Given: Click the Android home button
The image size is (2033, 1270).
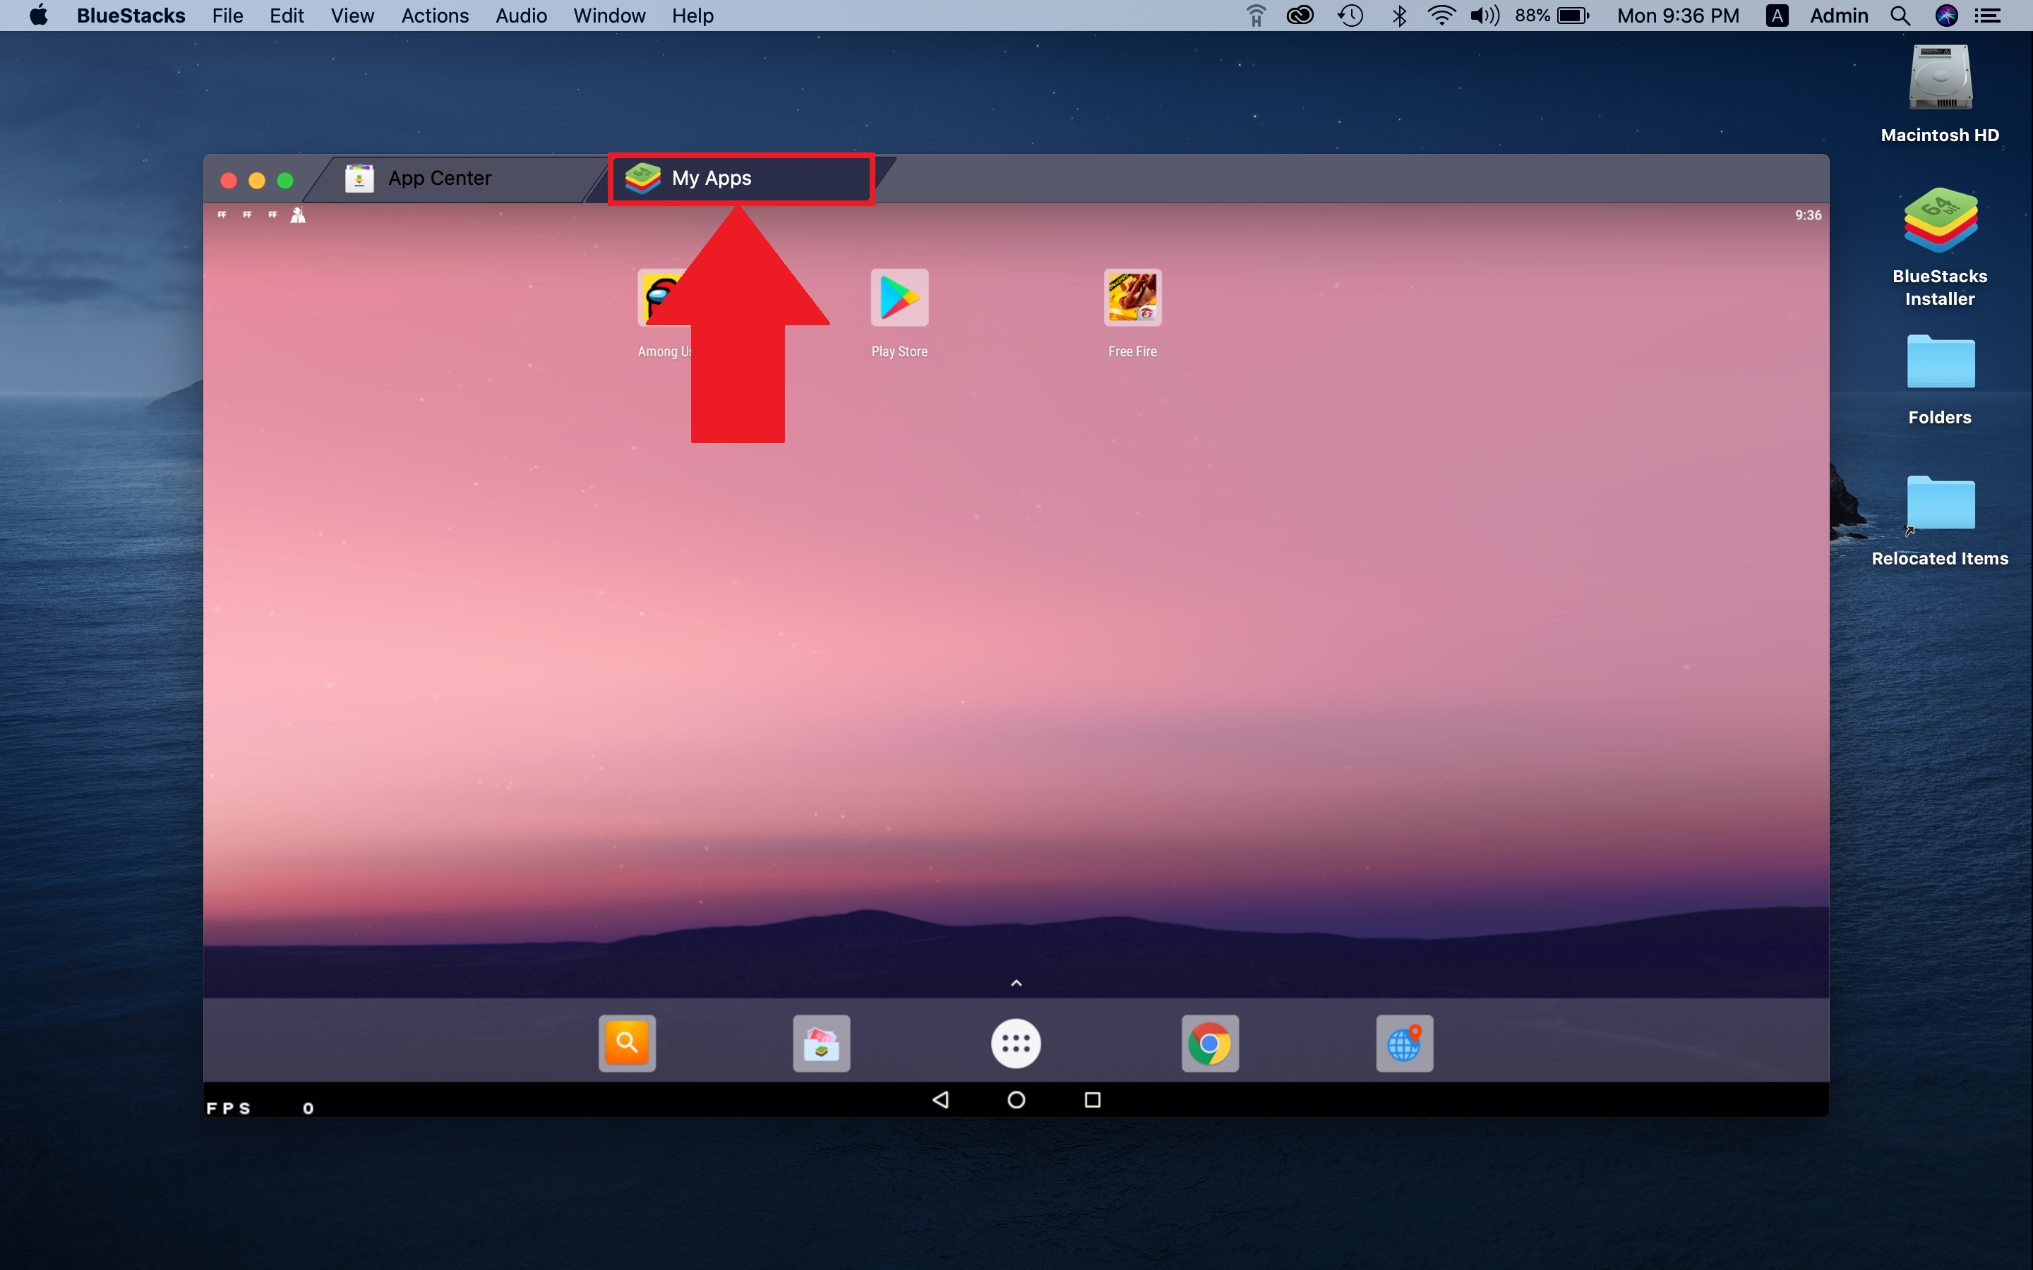Looking at the screenshot, I should (x=1014, y=1100).
